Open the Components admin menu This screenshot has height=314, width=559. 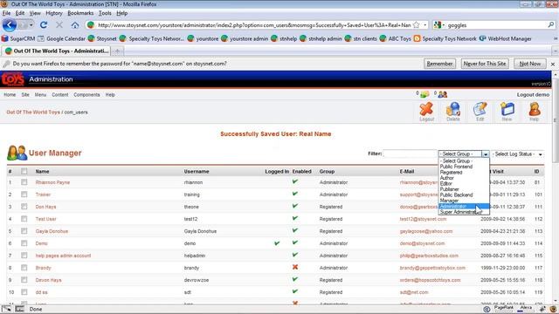click(x=86, y=95)
